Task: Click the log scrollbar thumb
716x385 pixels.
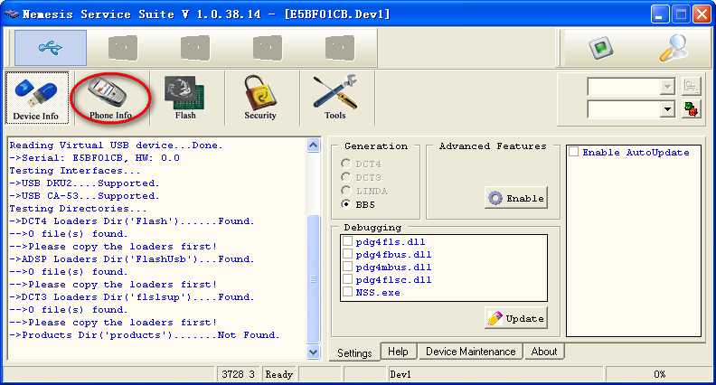Action: (x=313, y=279)
